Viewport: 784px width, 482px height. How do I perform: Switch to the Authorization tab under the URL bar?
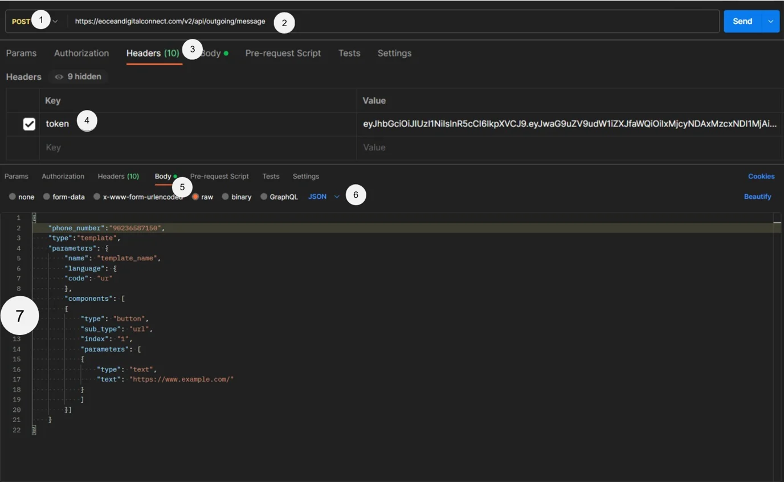click(81, 53)
